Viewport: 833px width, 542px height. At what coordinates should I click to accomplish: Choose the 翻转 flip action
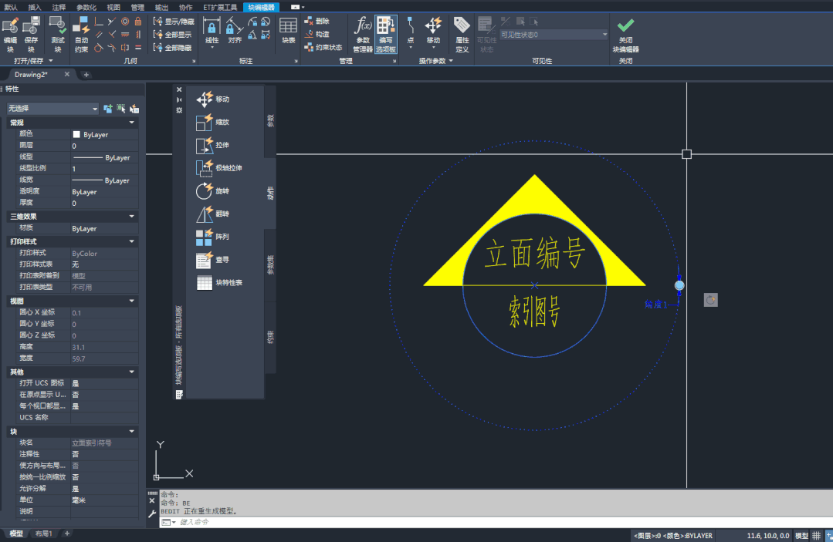[212, 214]
